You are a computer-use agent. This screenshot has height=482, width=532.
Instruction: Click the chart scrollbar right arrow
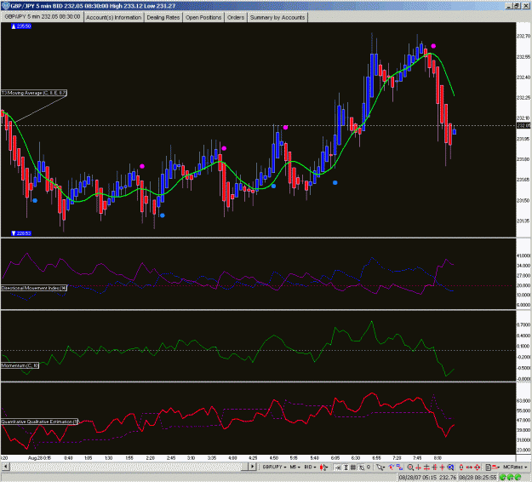coord(252,467)
